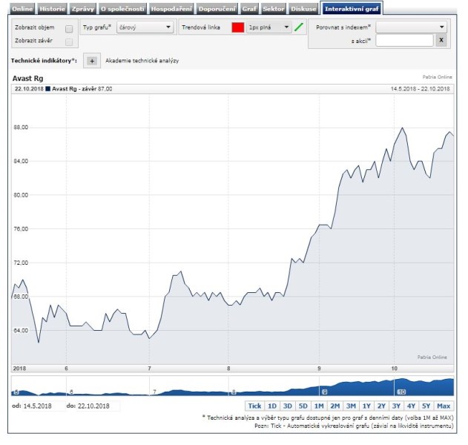Add technical indicator with plus button
This screenshot has width=468, height=445.
point(92,61)
